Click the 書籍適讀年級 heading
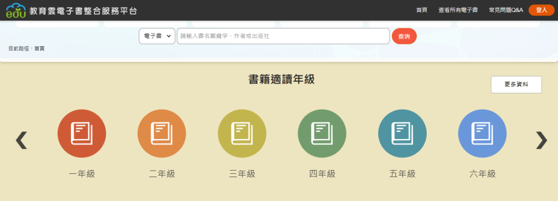Screen dimensions: 558x201 point(282,79)
